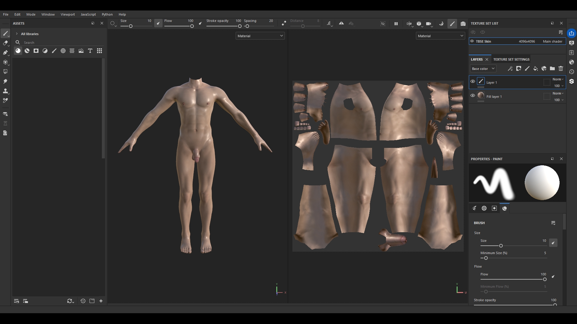Select TBSE Skin texture set
Screen dimensions: 577x324
click(517, 41)
